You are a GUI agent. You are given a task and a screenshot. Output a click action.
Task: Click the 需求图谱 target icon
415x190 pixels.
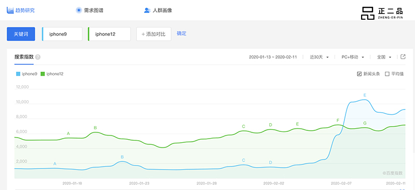pos(79,10)
